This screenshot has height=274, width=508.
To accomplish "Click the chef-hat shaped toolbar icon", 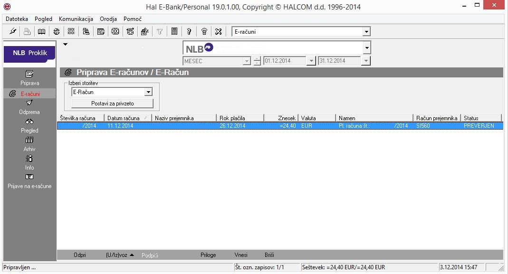I will (x=204, y=31).
